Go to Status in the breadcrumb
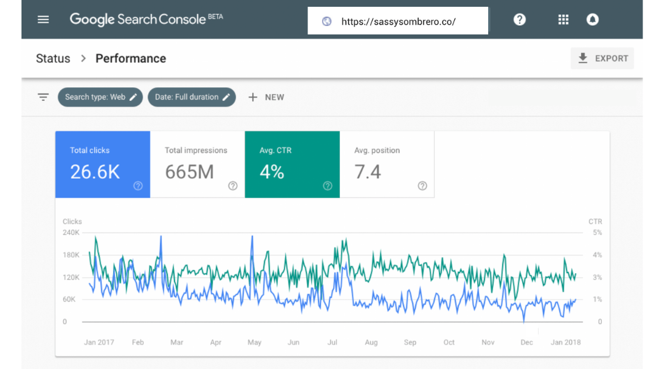This screenshot has width=664, height=369. point(53,58)
